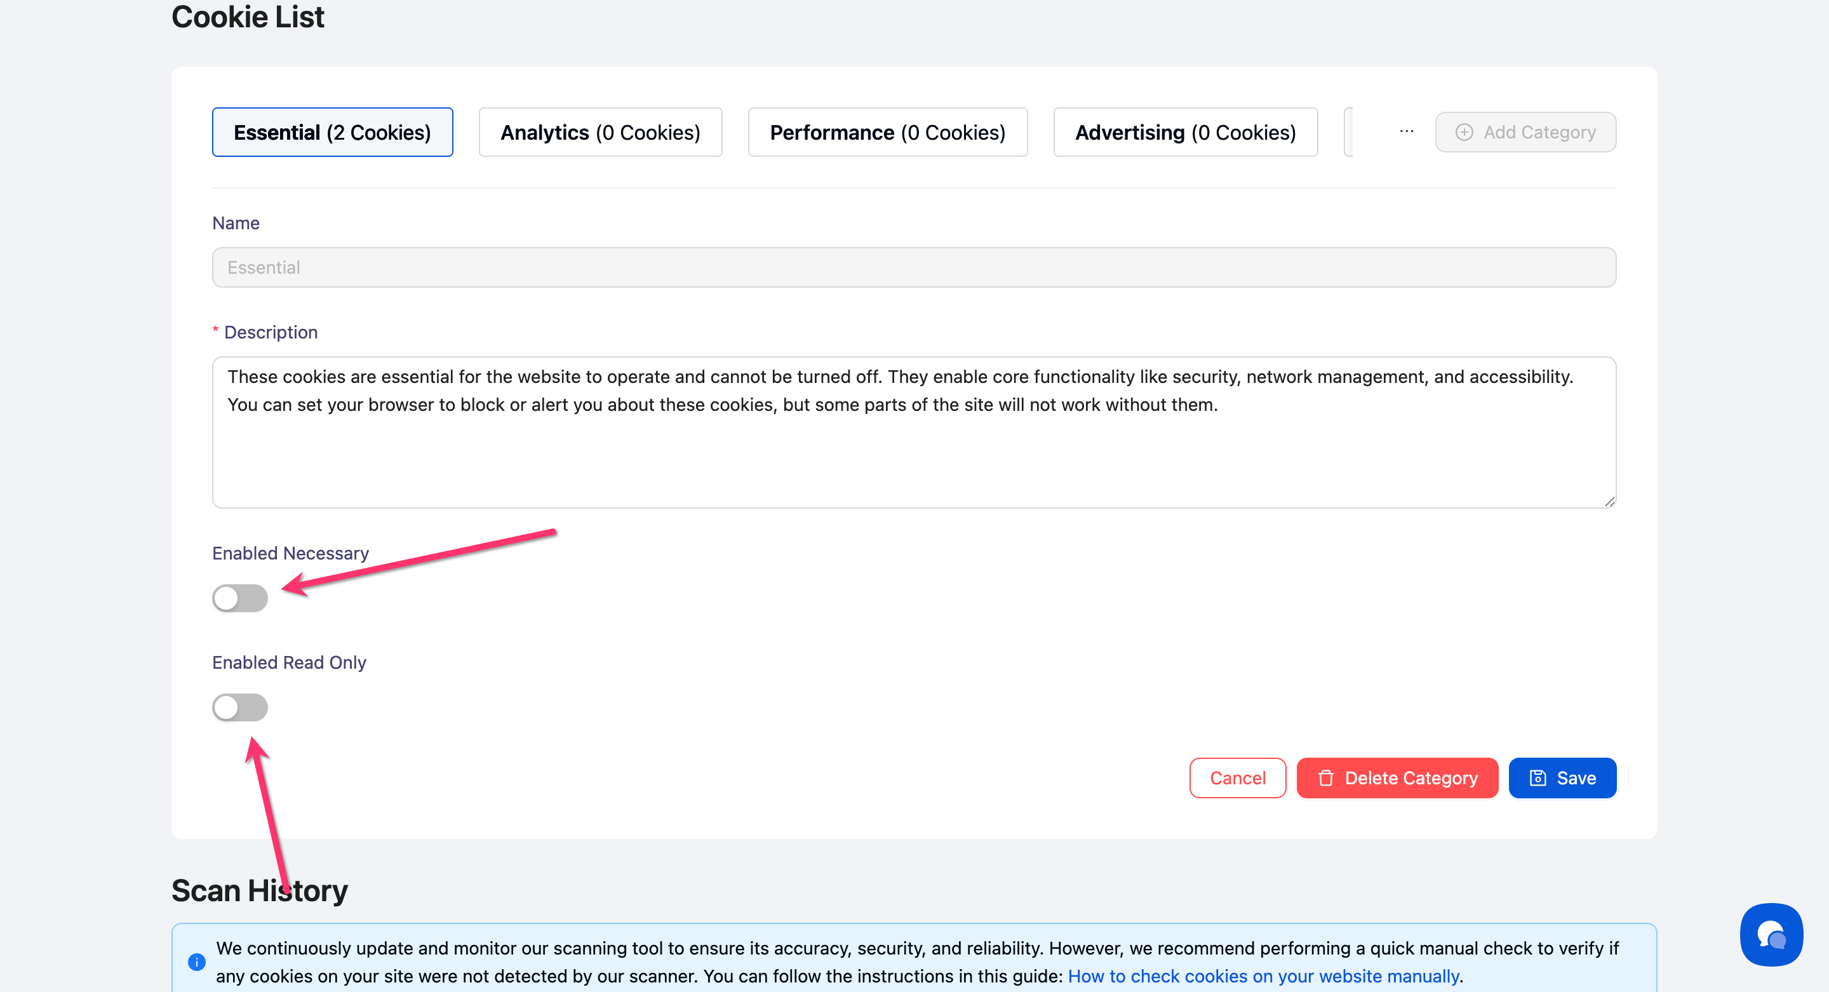Toggle the Enabled Read Only switch
This screenshot has height=992, width=1829.
pos(240,707)
